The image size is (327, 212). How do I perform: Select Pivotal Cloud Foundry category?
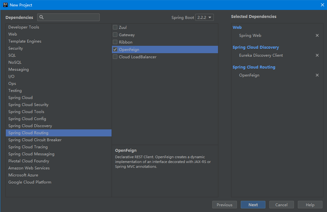point(59,161)
